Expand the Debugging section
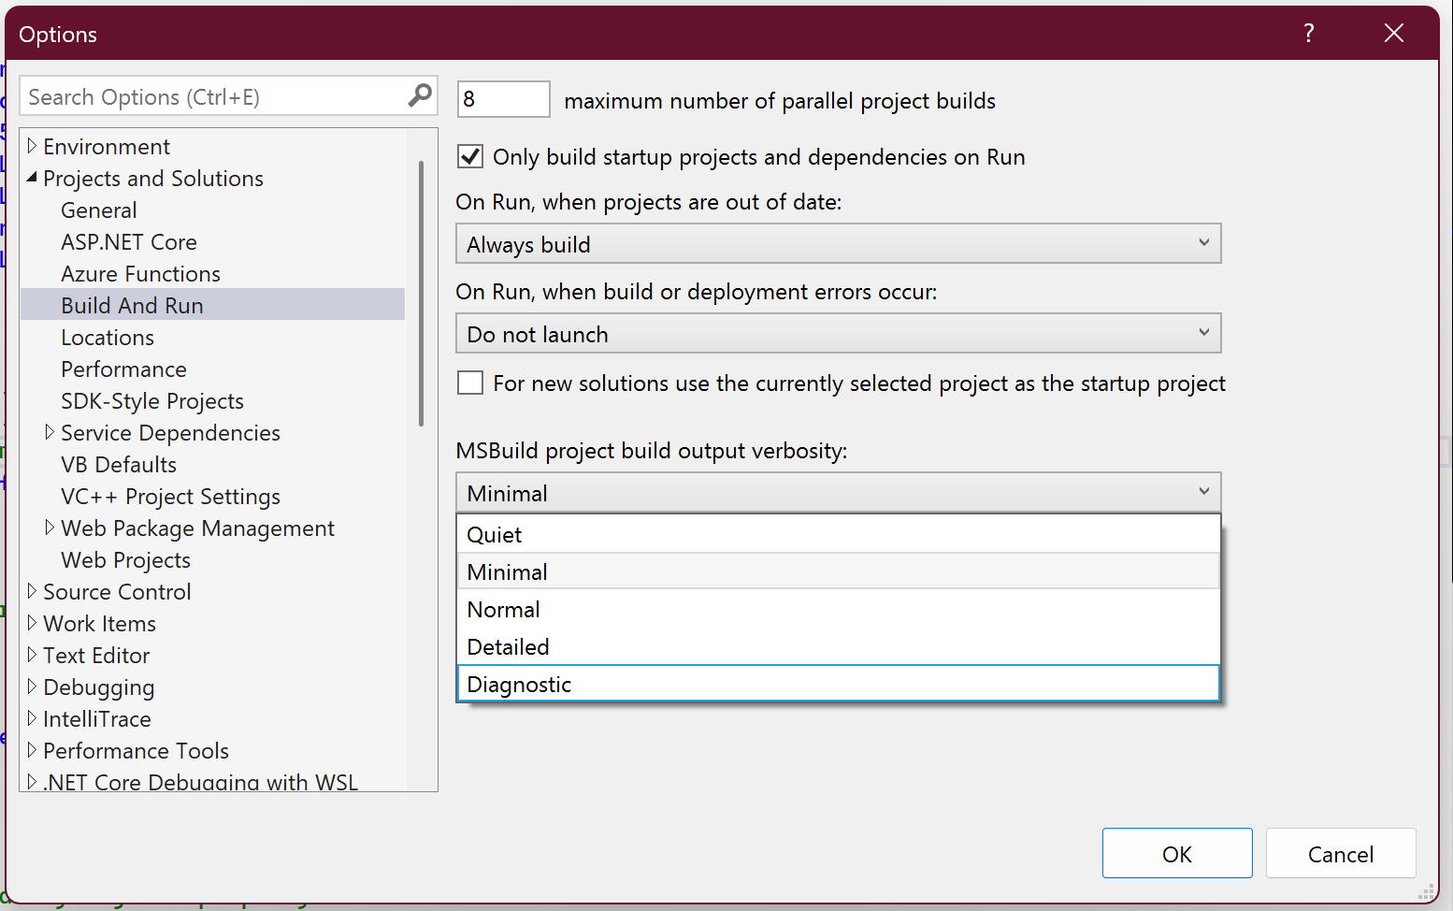The image size is (1453, 911). tap(31, 687)
